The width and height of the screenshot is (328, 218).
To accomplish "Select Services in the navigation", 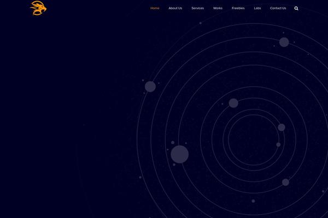I will point(197,8).
